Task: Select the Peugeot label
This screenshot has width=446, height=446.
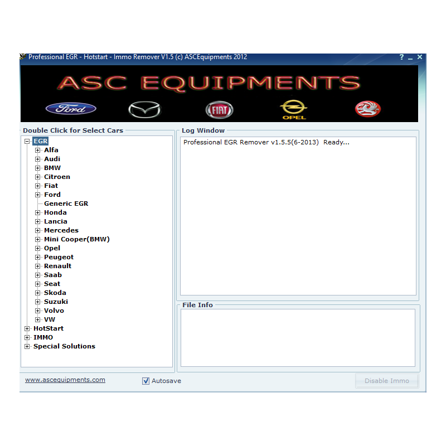Action: click(x=59, y=257)
